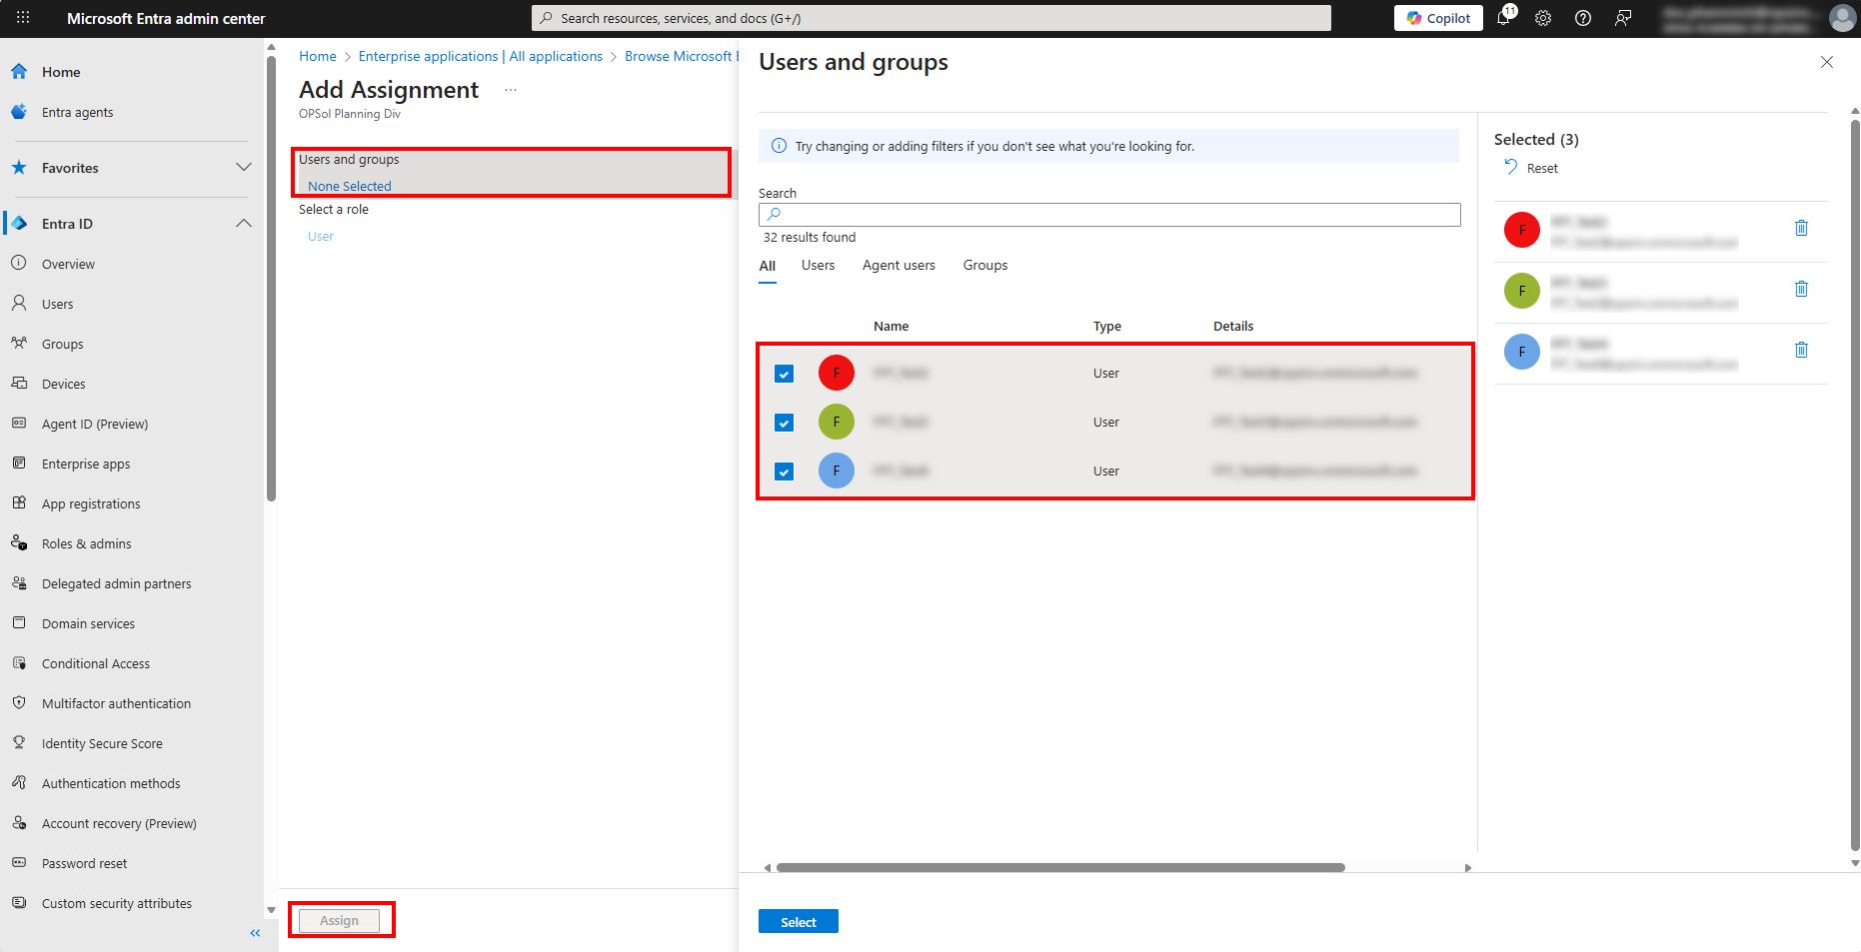Expand the Favorites section
The height and width of the screenshot is (952, 1861).
(243, 168)
